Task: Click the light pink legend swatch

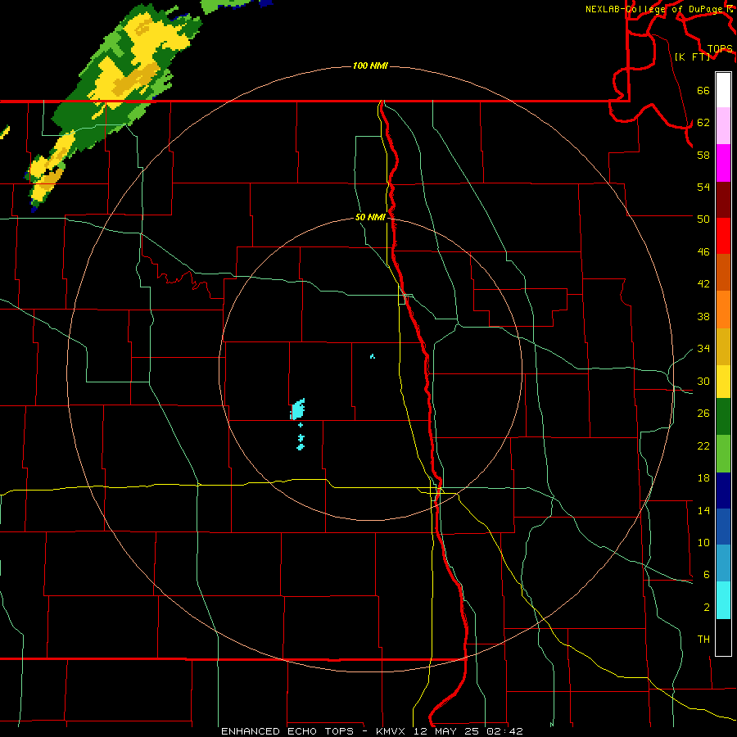Action: click(x=723, y=126)
